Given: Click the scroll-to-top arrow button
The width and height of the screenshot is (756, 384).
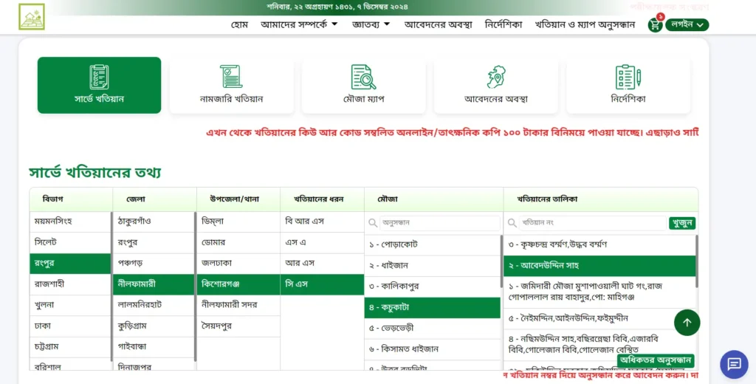Looking at the screenshot, I should tap(687, 322).
